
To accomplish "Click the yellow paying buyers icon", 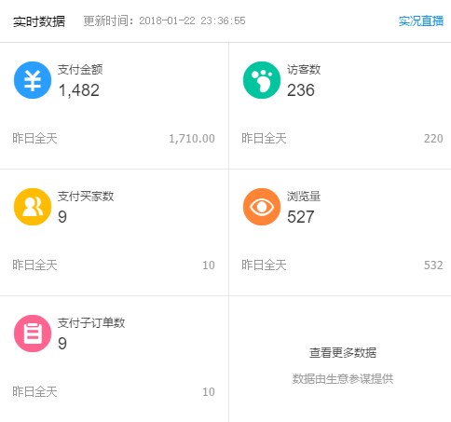I will [x=33, y=207].
